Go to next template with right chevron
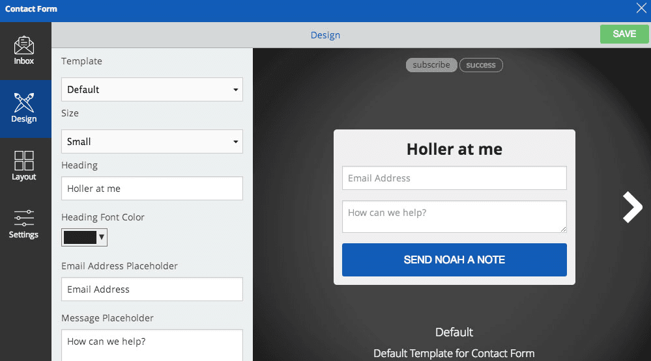This screenshot has height=361, width=651. click(x=632, y=207)
